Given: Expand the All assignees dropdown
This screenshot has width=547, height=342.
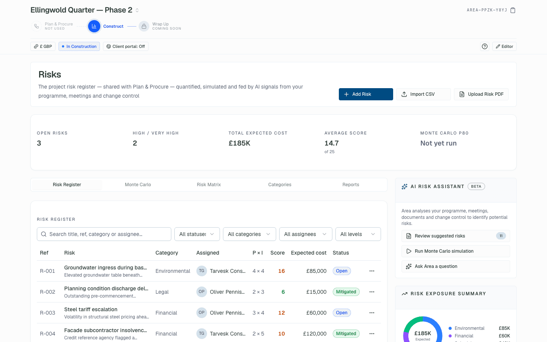Looking at the screenshot, I should coord(305,234).
